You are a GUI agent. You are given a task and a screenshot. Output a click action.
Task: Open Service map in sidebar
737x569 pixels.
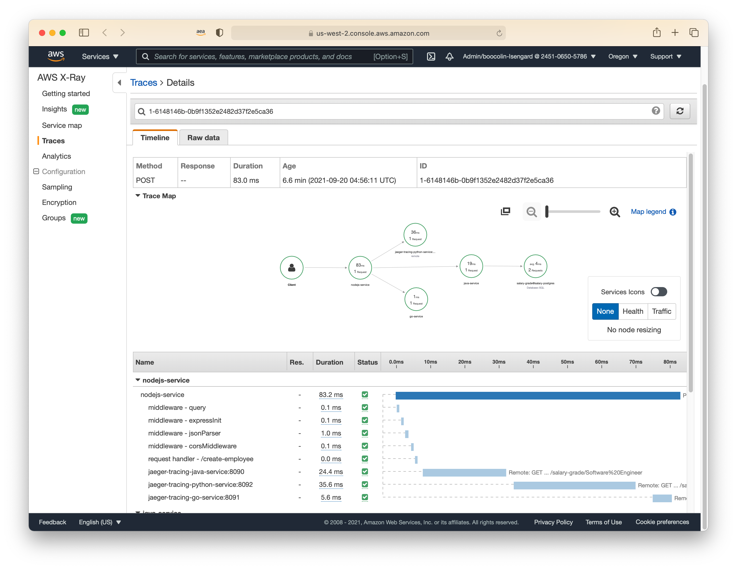click(x=62, y=125)
